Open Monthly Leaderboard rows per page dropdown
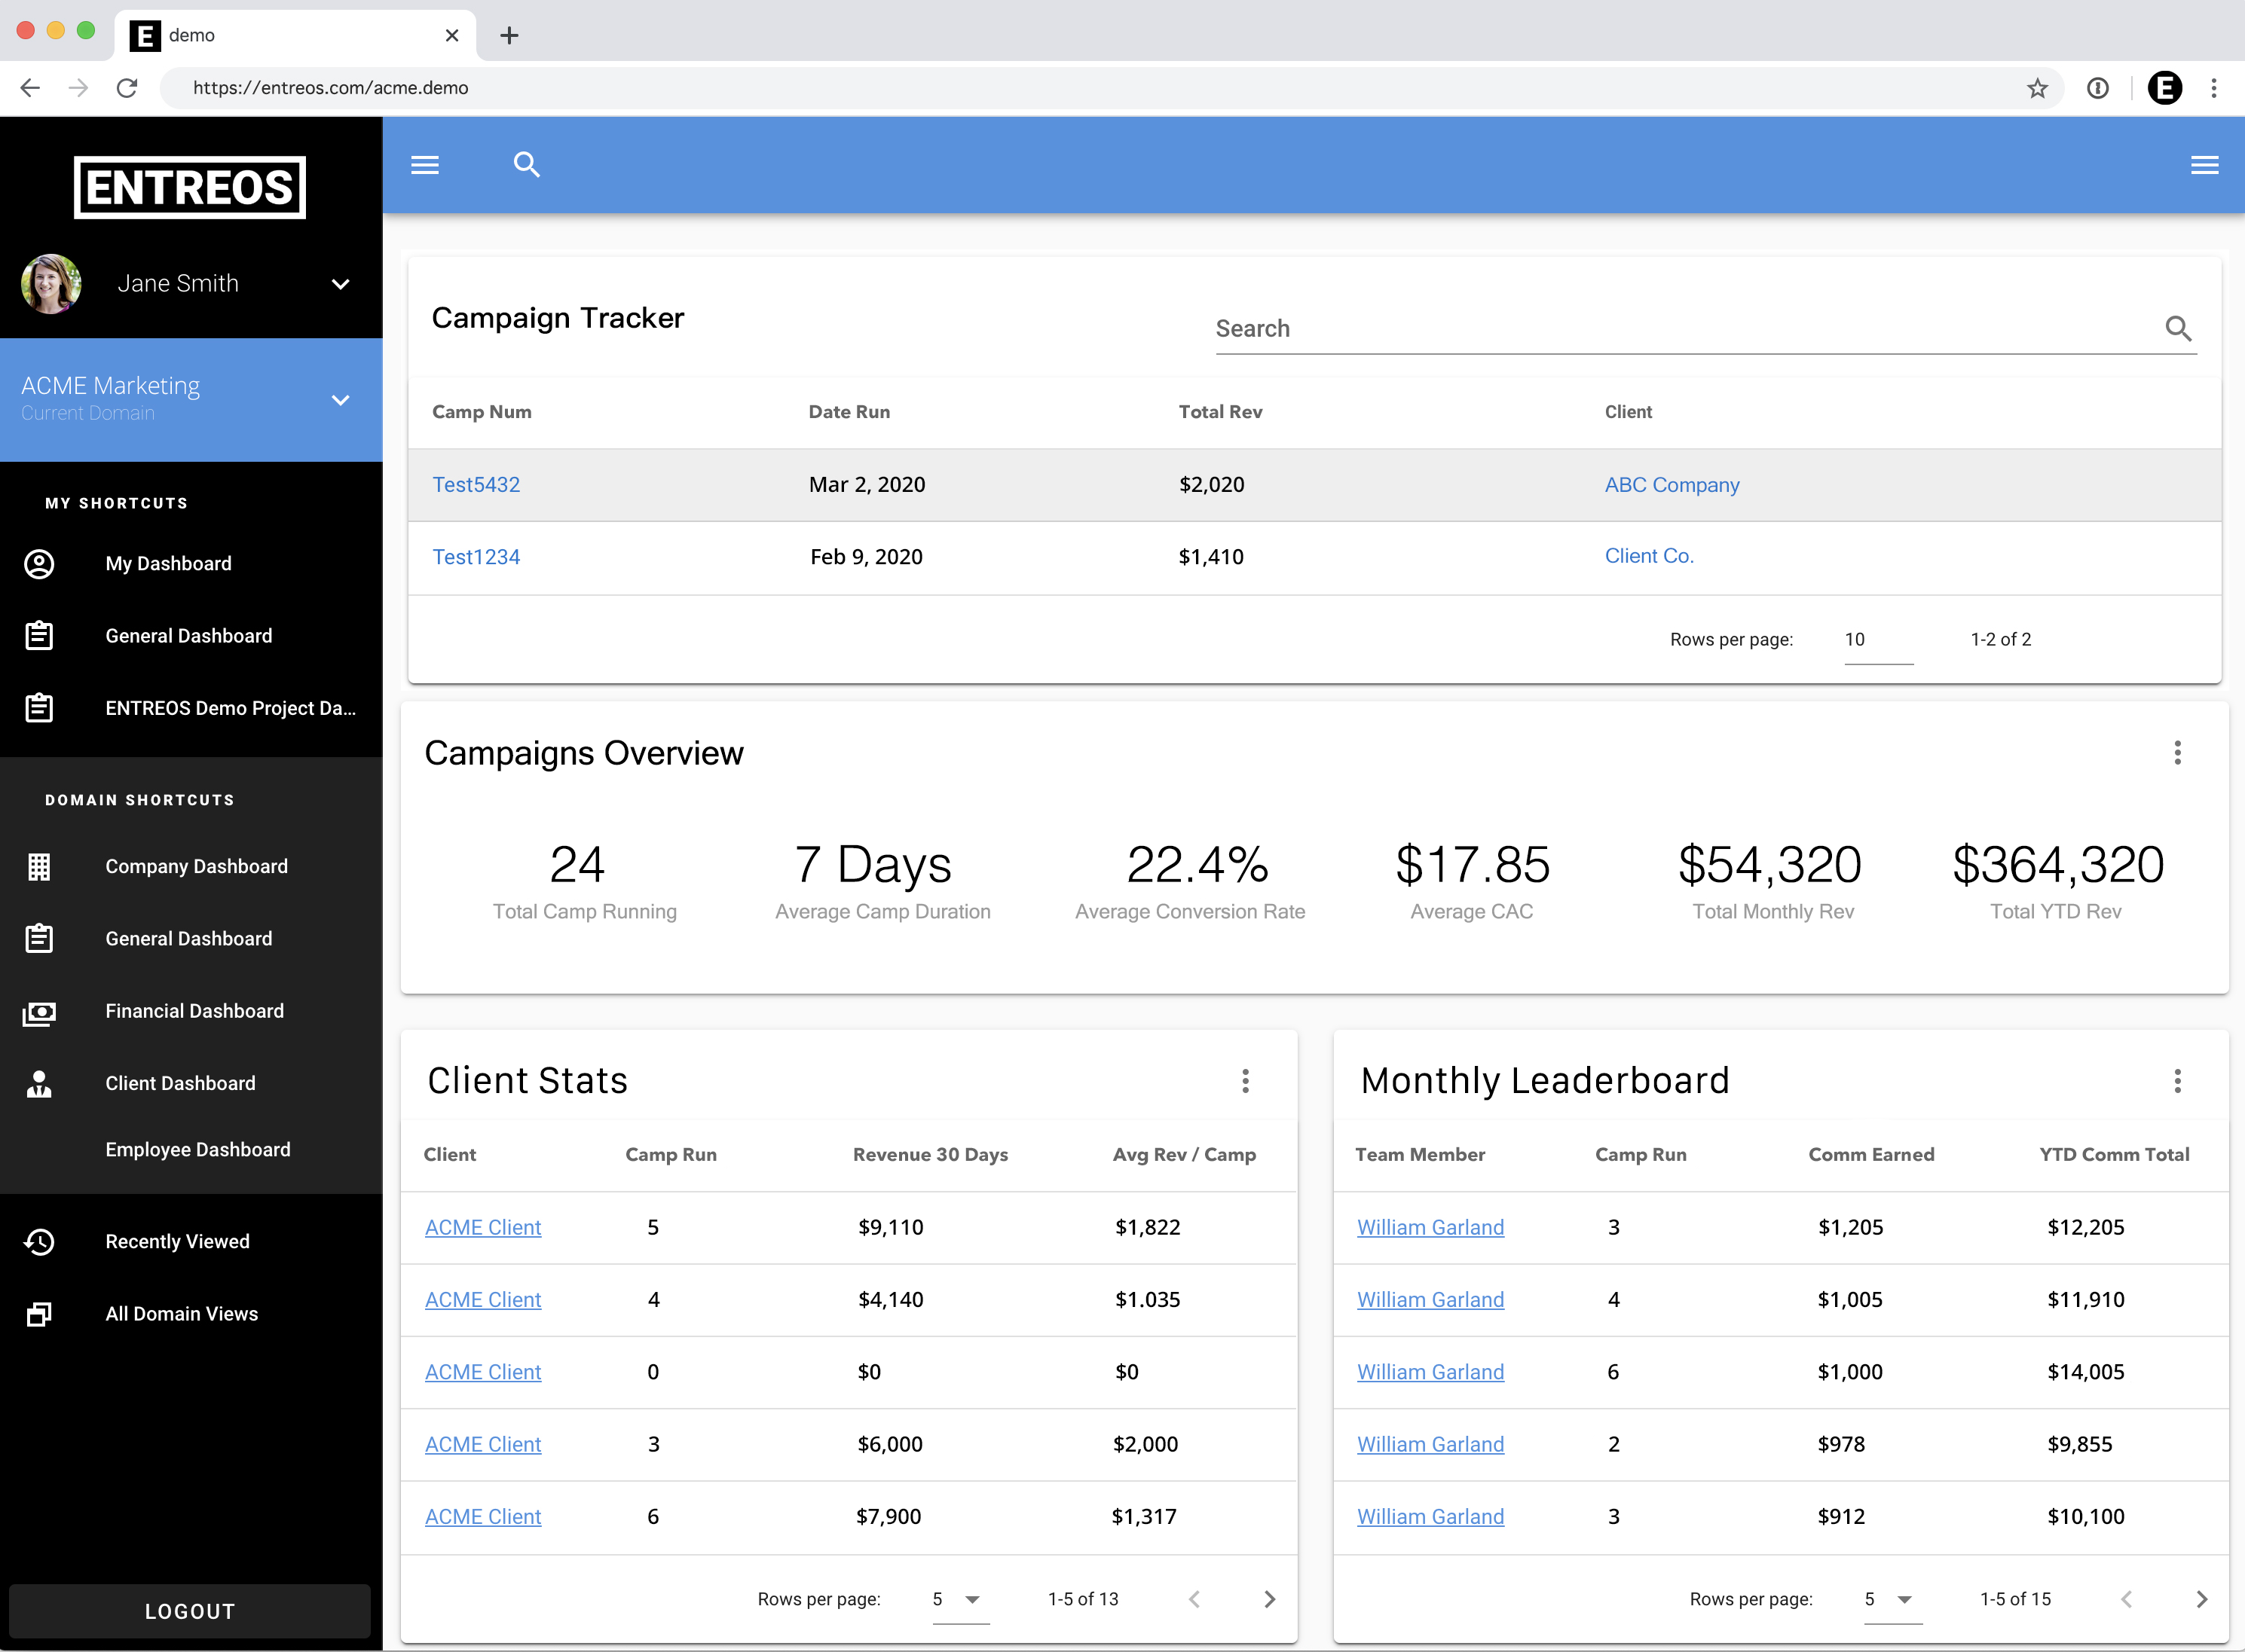Image resolution: width=2245 pixels, height=1652 pixels. coord(1892,1599)
